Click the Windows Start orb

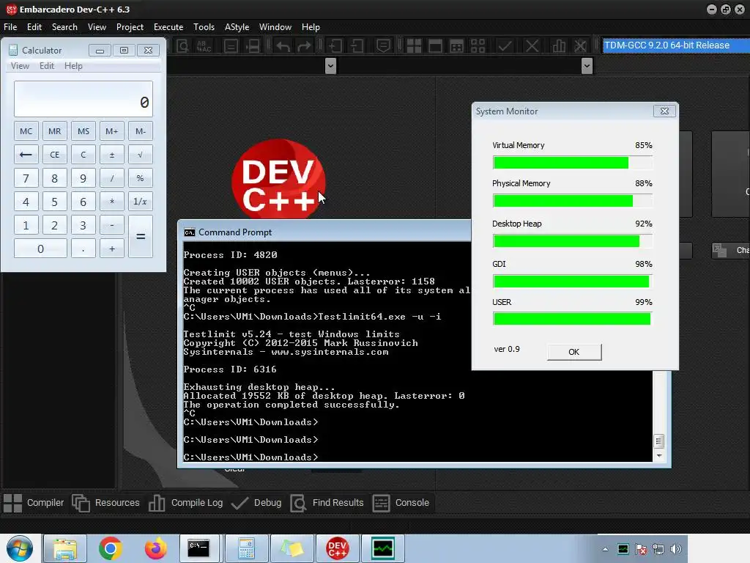click(x=20, y=548)
